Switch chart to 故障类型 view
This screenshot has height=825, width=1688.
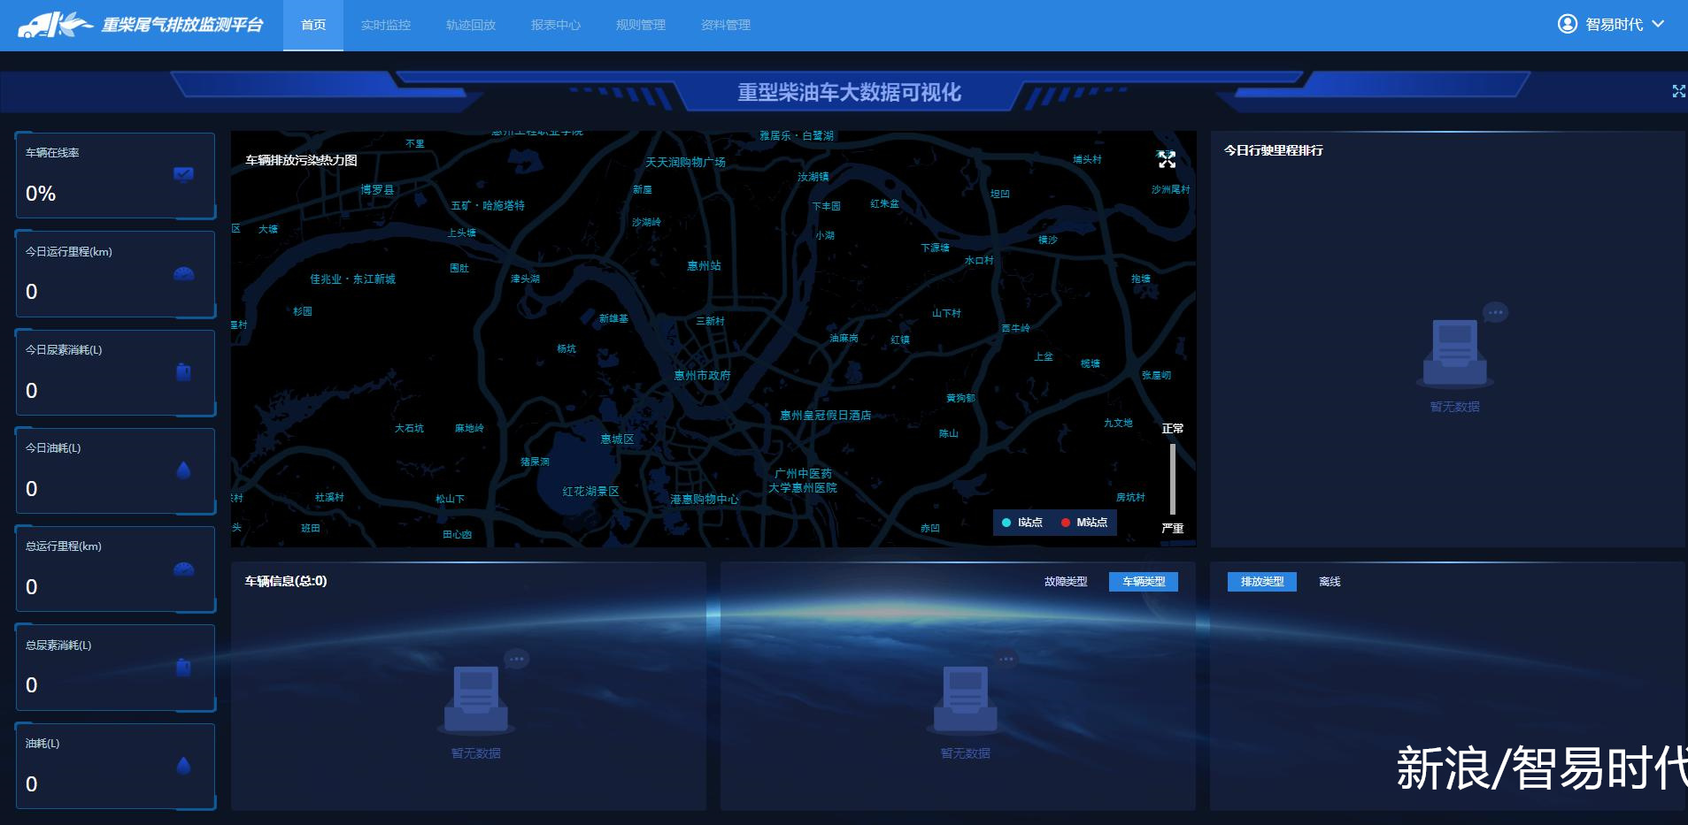(x=1065, y=582)
